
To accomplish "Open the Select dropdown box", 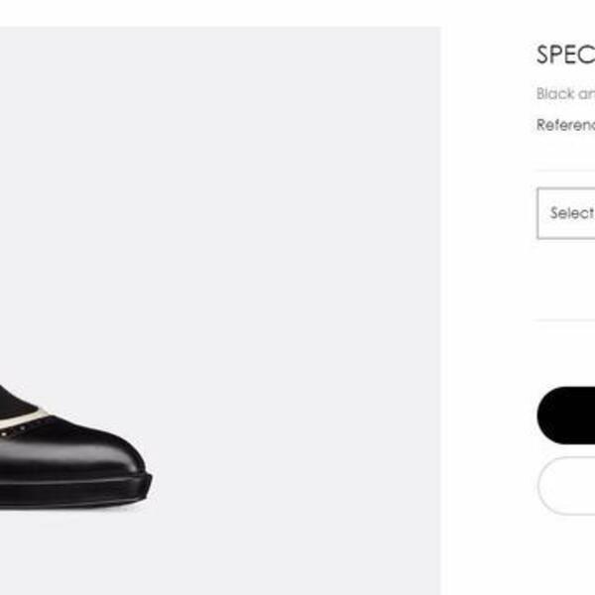I will [x=567, y=213].
